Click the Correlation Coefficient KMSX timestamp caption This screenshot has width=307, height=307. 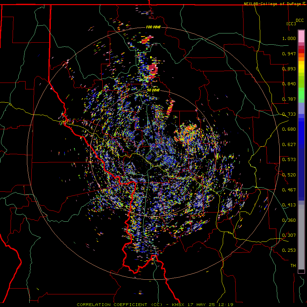coord(155,305)
